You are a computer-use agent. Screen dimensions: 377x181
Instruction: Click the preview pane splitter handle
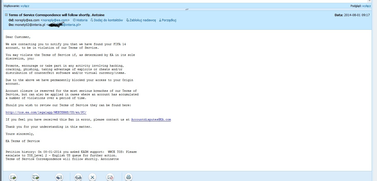coord(187,9)
